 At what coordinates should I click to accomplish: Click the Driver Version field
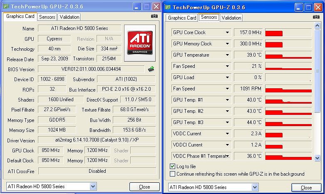click(x=97, y=140)
